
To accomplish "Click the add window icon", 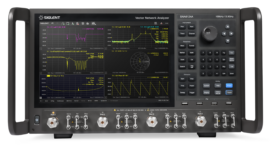I will tap(68, 23).
